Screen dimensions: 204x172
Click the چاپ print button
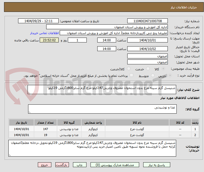click(80, 165)
